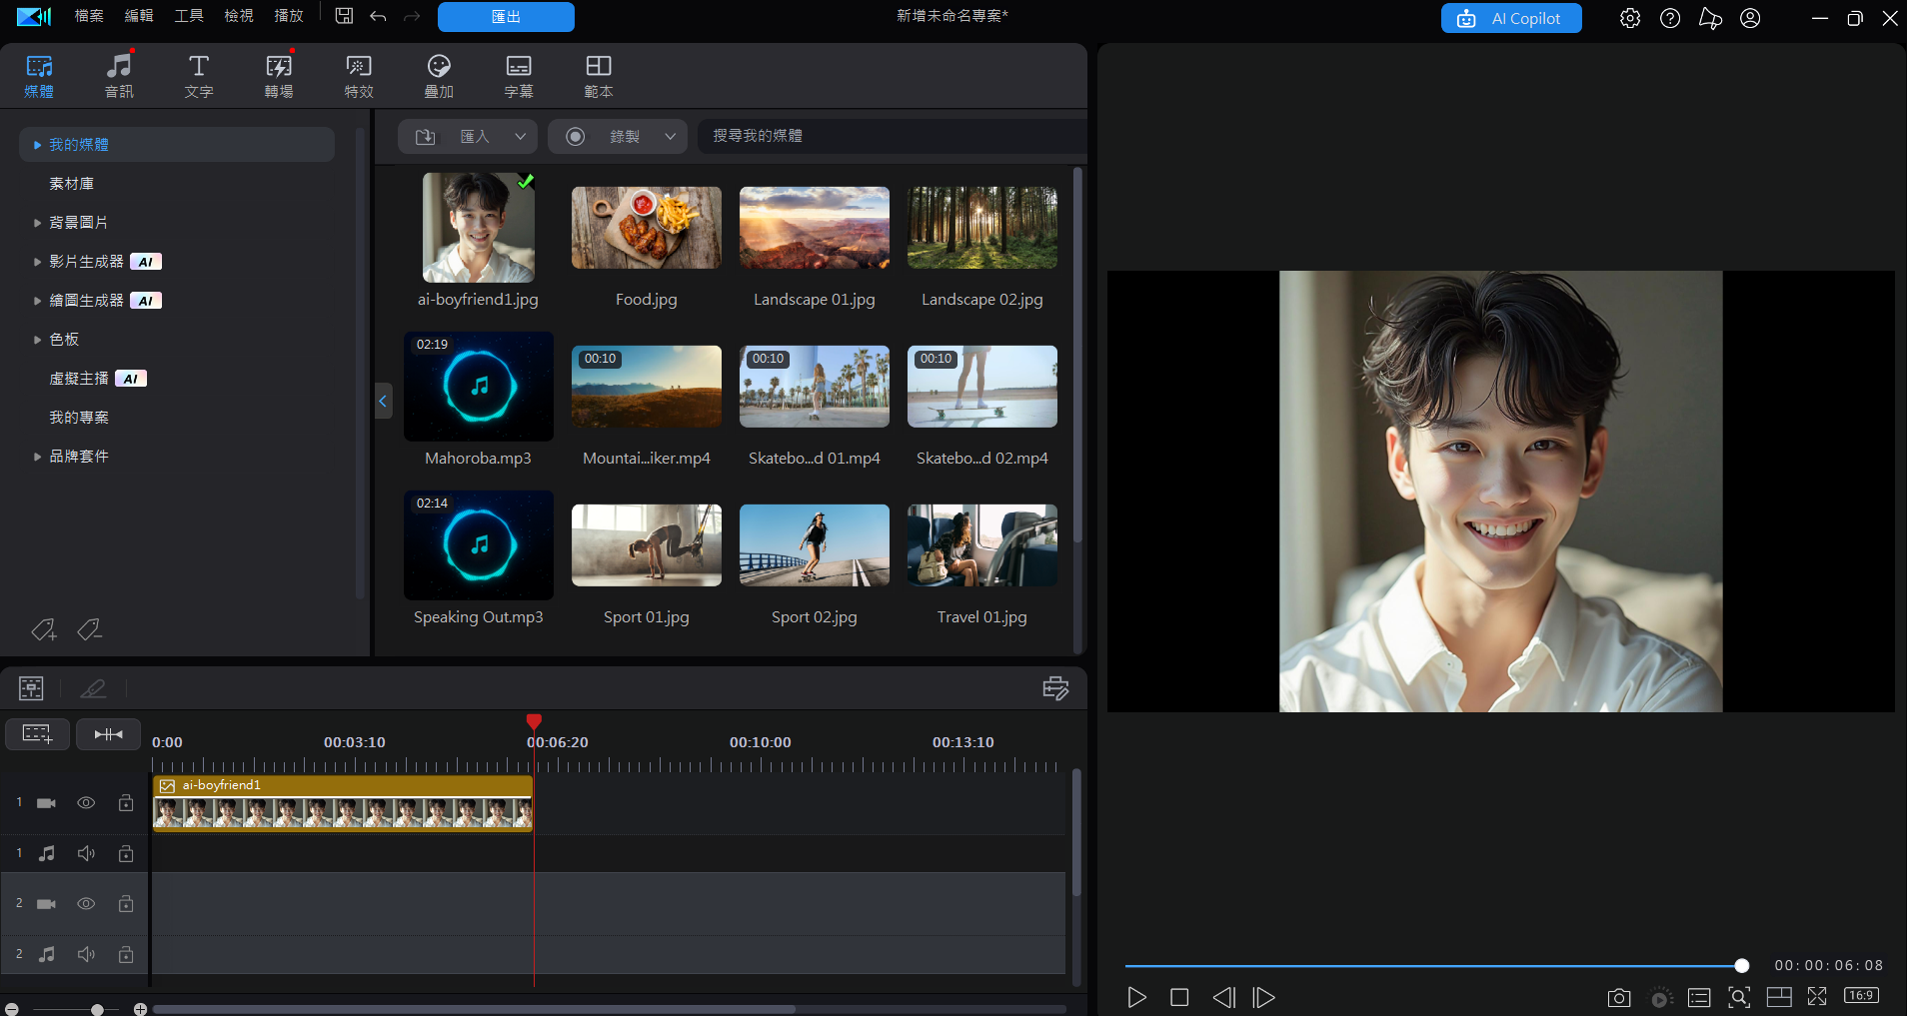Viewport: 1907px width, 1016px height.
Task: Lock video track 2
Action: click(x=126, y=904)
